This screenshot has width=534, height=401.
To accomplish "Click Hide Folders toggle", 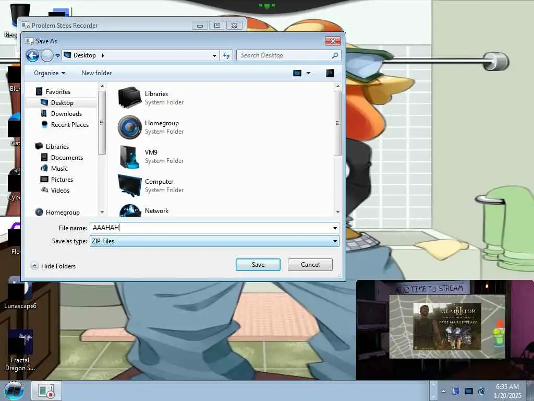I will pos(53,266).
